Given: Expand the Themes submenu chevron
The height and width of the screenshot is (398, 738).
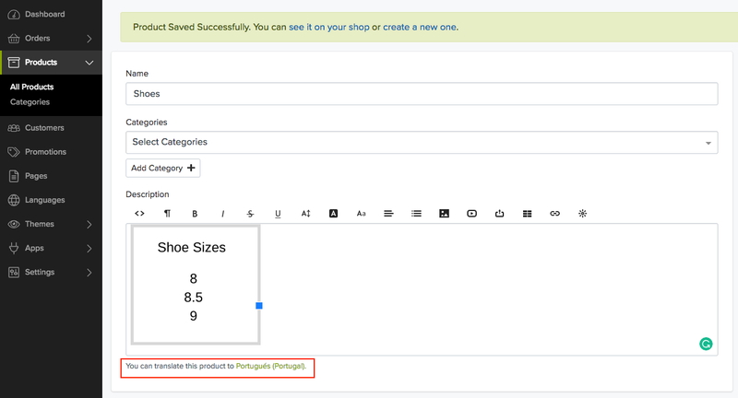Looking at the screenshot, I should coord(89,224).
